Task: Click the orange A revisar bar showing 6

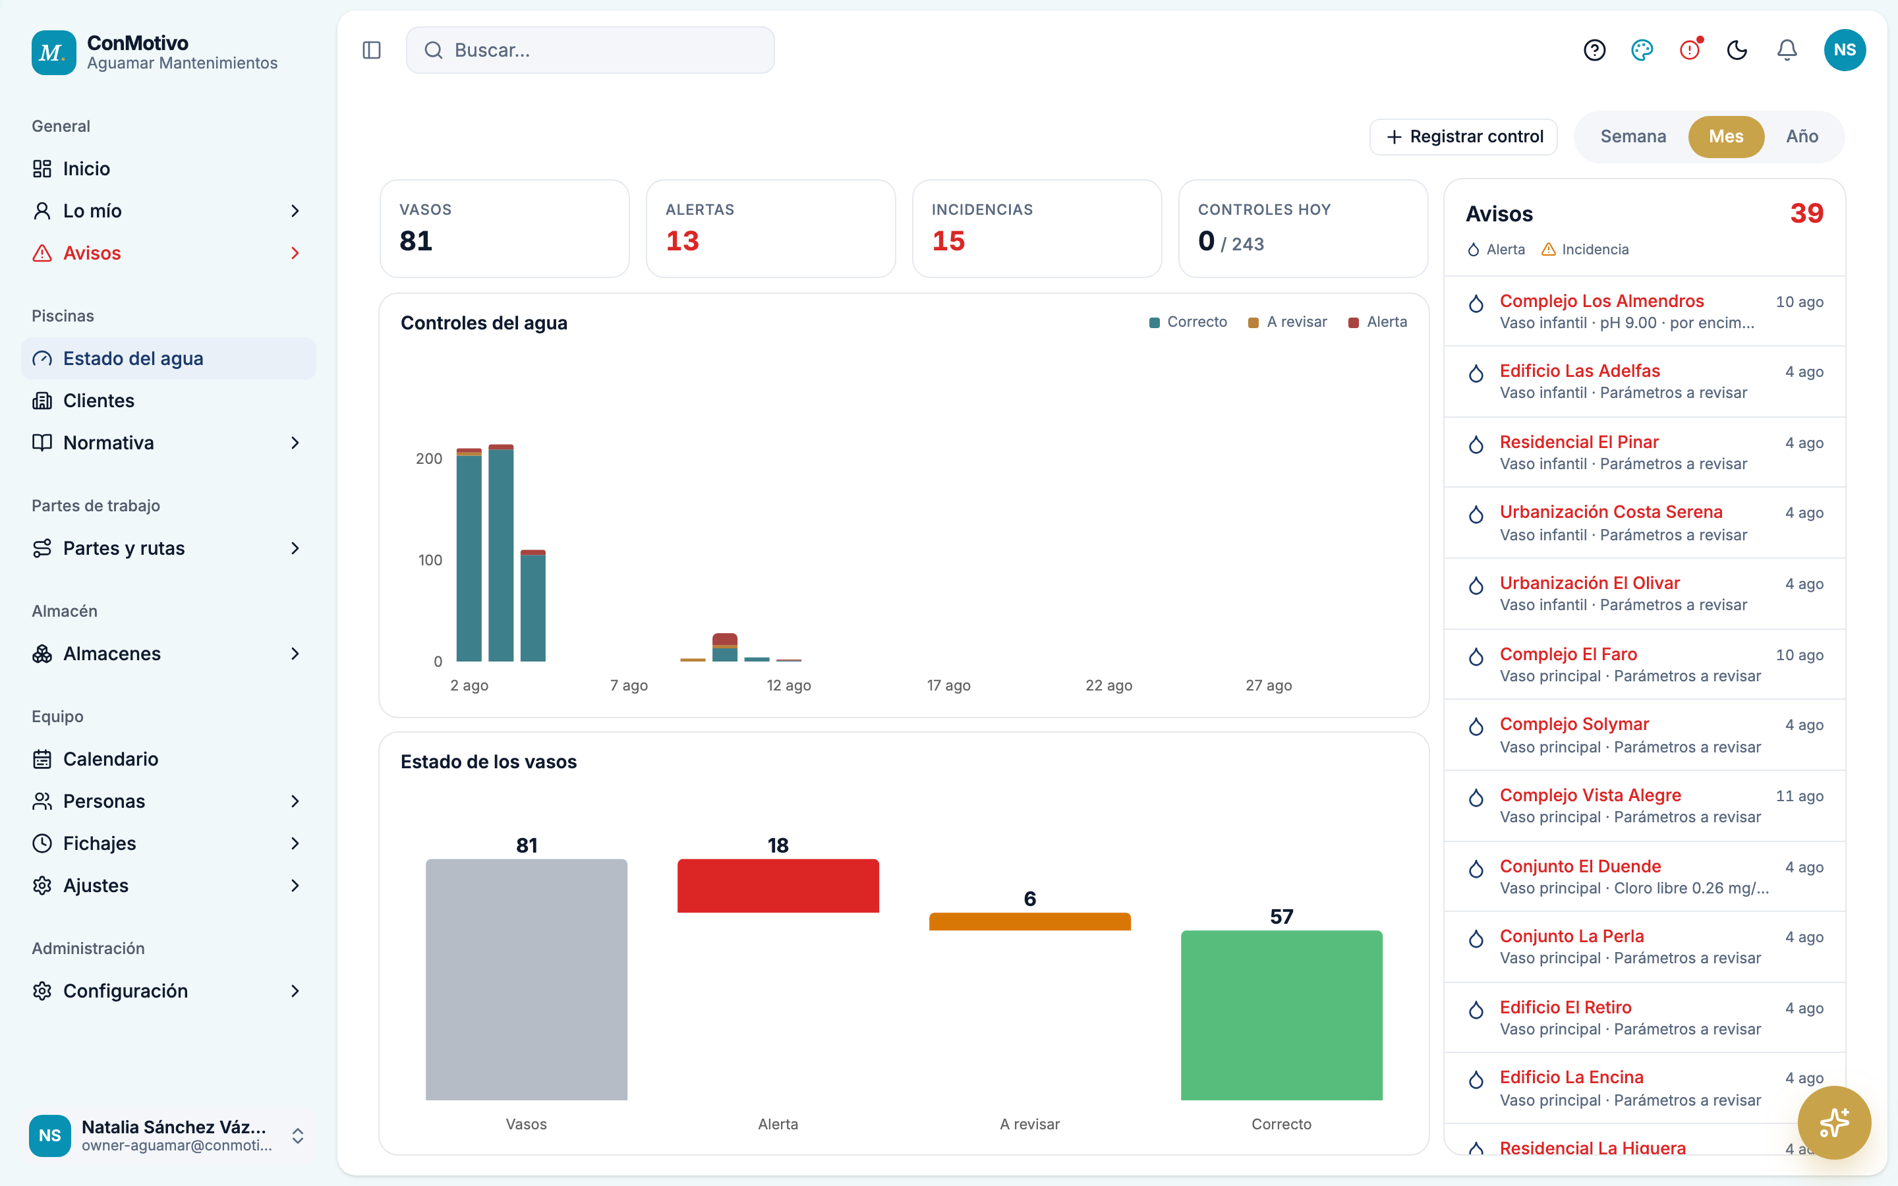Action: [1030, 922]
